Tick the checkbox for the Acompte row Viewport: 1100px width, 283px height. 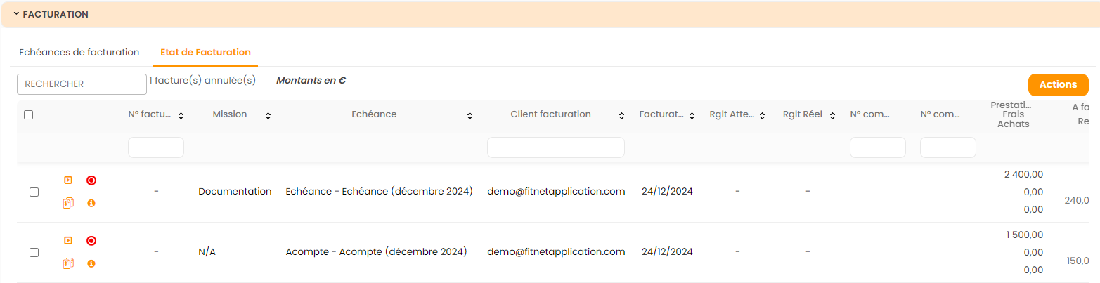point(34,253)
